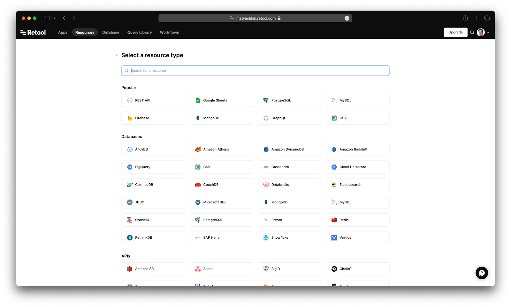
Task: Select Amazon Athena
Action: (x=221, y=149)
